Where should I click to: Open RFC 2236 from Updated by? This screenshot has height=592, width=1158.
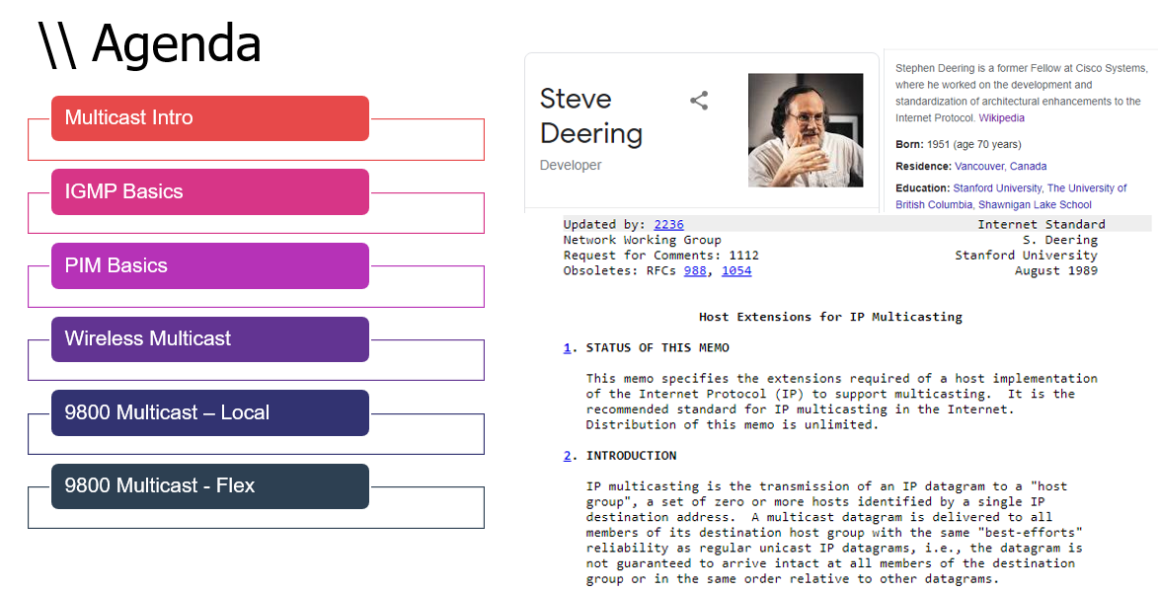point(668,225)
